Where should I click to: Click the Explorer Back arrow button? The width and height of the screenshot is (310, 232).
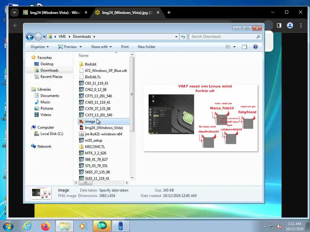[30, 37]
